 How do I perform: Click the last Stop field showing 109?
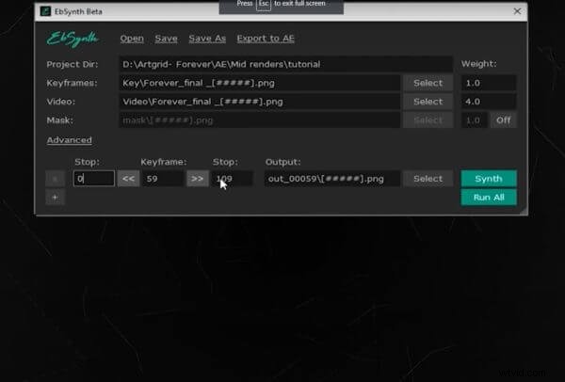click(x=232, y=179)
